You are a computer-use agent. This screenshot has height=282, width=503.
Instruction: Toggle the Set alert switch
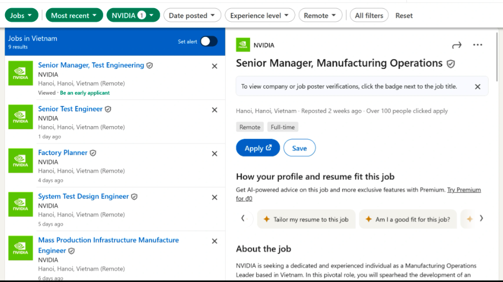tap(209, 42)
